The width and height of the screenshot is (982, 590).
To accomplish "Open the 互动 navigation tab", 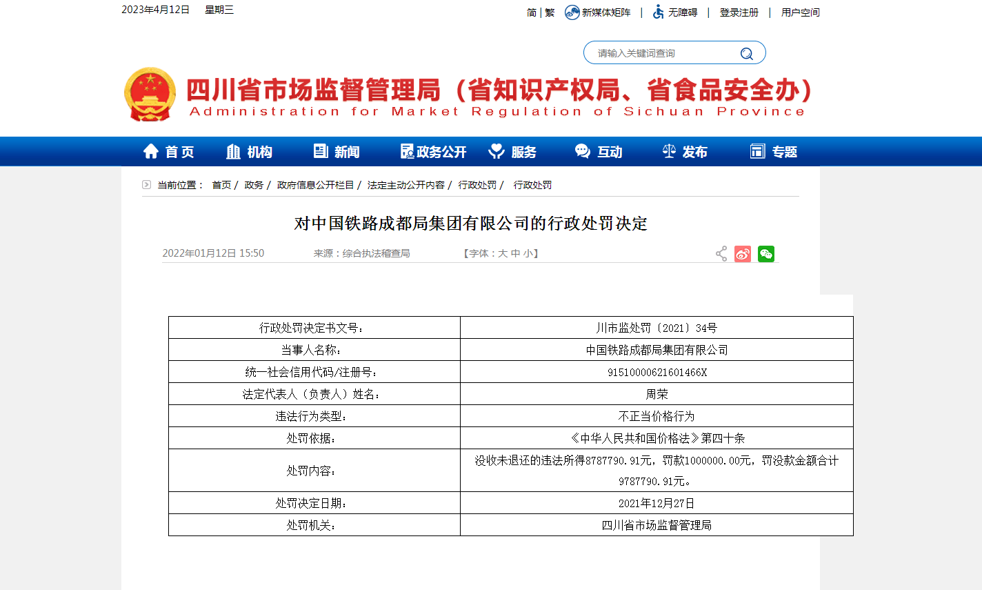I will [599, 152].
